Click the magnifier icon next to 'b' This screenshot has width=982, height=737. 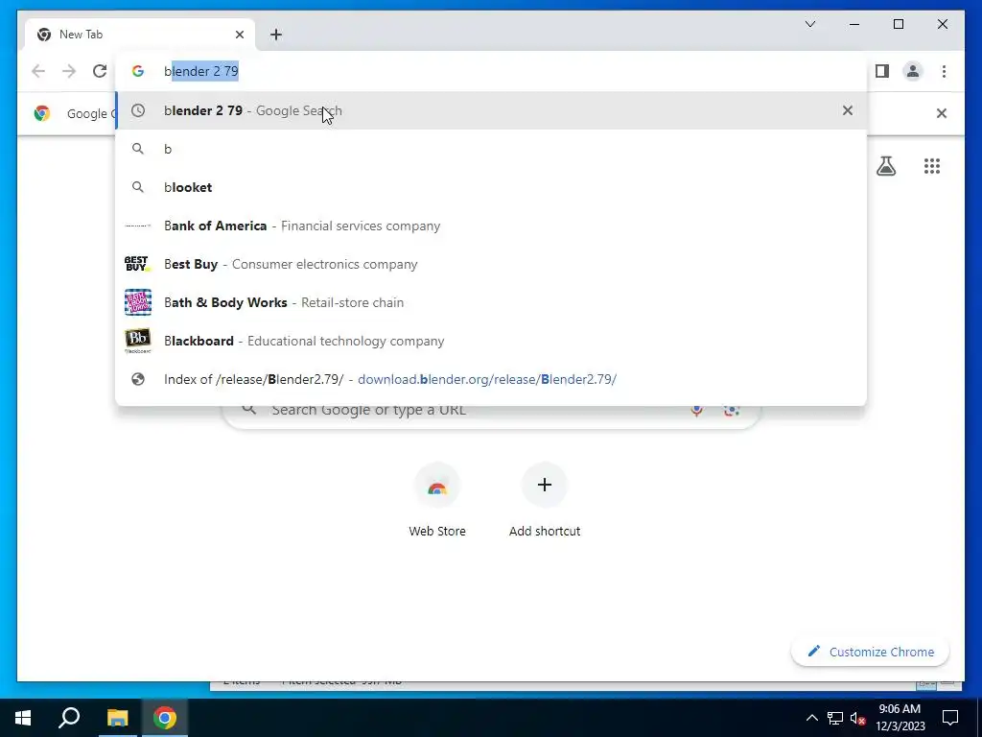click(138, 149)
